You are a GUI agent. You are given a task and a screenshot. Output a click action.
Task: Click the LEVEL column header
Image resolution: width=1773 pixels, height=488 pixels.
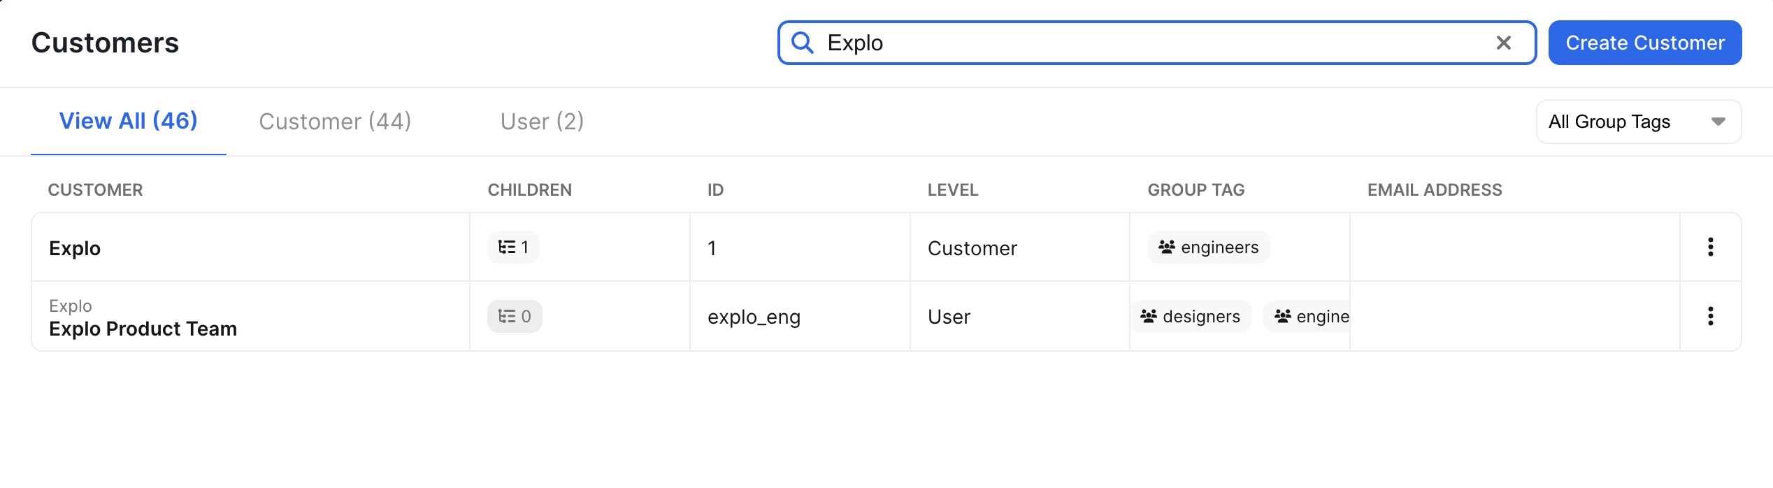click(x=953, y=189)
